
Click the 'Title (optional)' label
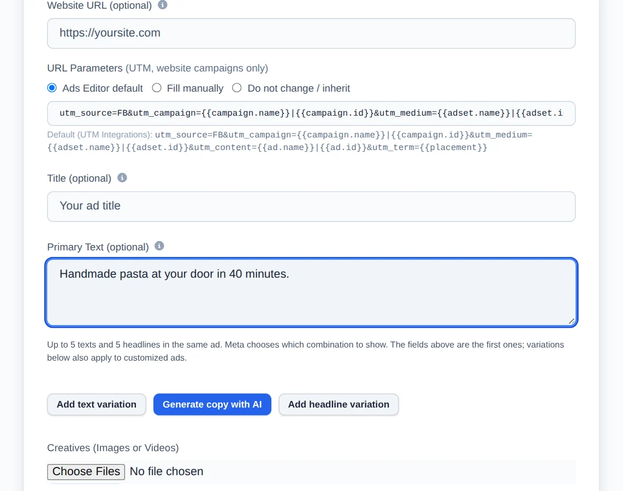point(79,178)
